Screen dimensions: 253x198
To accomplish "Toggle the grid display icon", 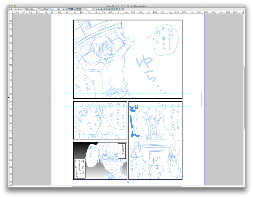I will coord(80,9).
